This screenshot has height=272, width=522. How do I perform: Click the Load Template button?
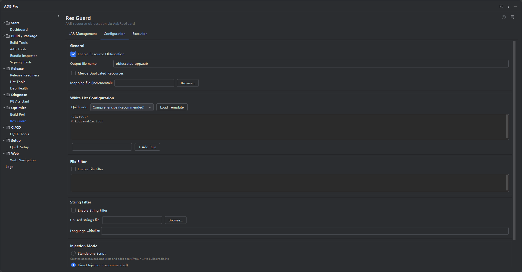click(172, 107)
